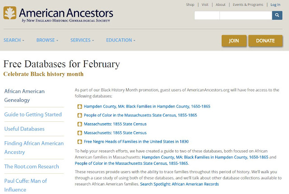
Task: Click the magnifying glass search button
Action: tap(277, 15)
